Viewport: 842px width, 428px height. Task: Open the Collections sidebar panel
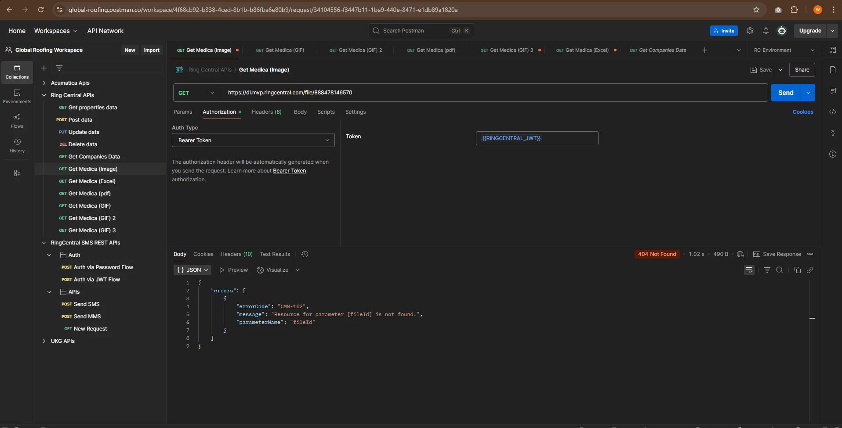pos(17,72)
